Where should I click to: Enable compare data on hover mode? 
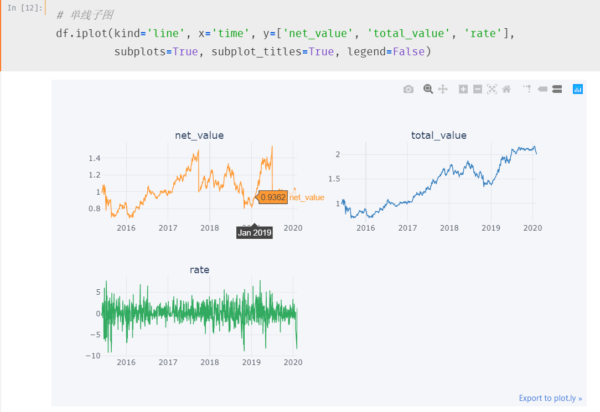pyautogui.click(x=557, y=89)
